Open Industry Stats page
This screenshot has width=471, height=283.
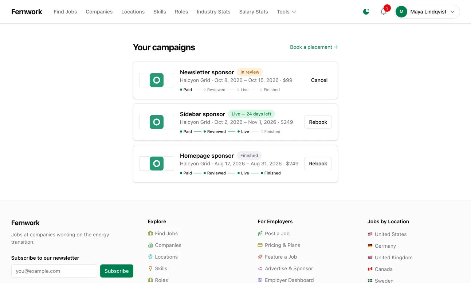213,12
